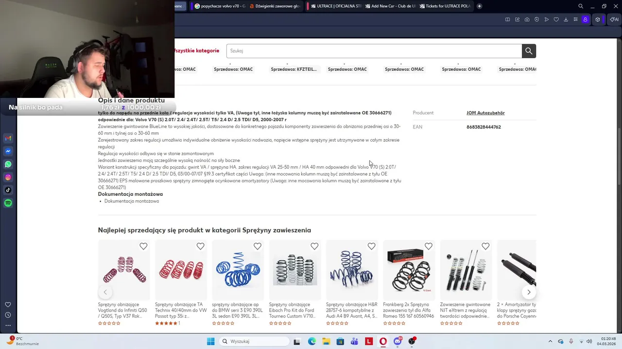The height and width of the screenshot is (349, 622).
Task: Open Zawieszenie gwintowane NJT eXtrem title
Action: tap(465, 310)
